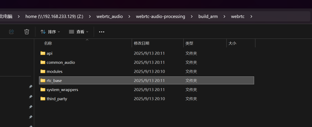Screen dimensions: 312x127
Task: Click the Share icon in toolbar
Action: point(12,32)
